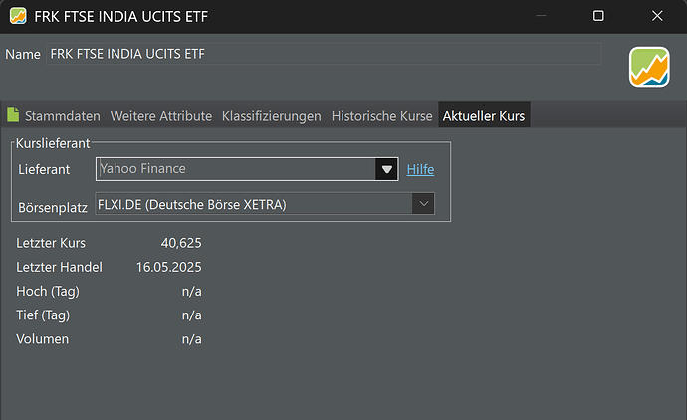Minimize the FRK FTSE INDIA window
The width and height of the screenshot is (687, 420).
(x=541, y=16)
